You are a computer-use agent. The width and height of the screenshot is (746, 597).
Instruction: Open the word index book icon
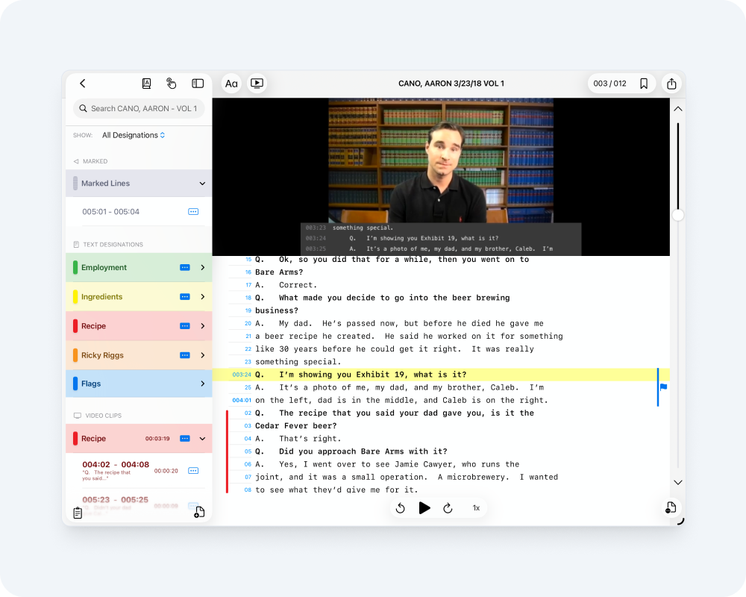147,84
